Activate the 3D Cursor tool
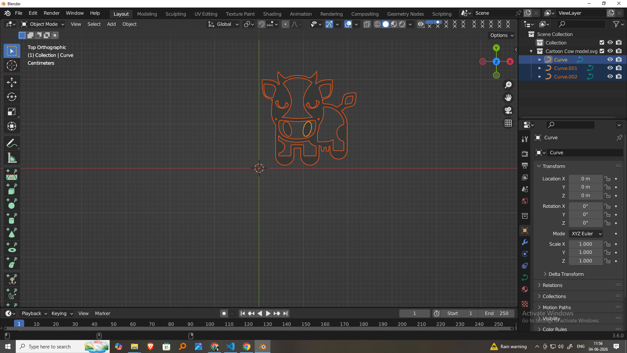 click(x=12, y=65)
